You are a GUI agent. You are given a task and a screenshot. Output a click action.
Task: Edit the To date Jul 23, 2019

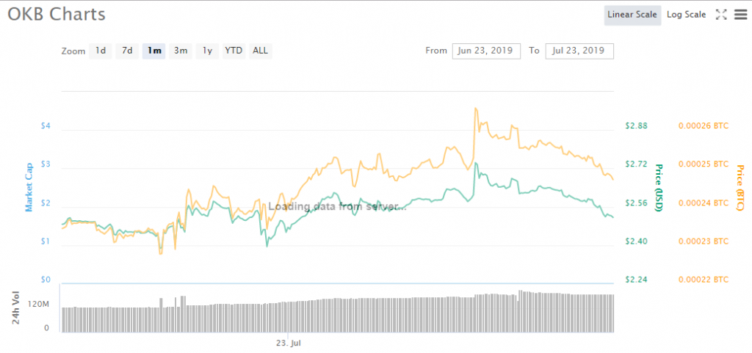tap(579, 51)
